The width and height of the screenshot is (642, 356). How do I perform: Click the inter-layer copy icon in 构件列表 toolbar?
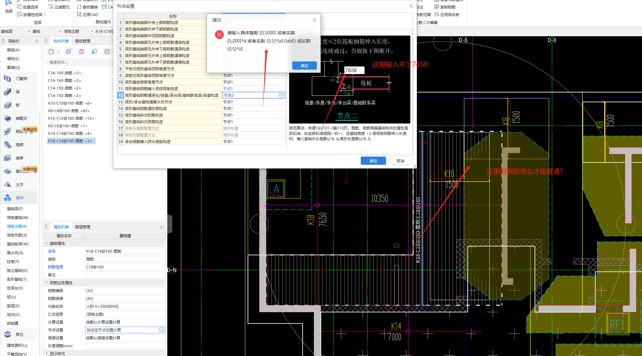tap(94, 52)
